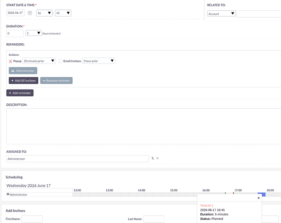Open the Testcall 1 link in popup
281x223 pixels.
coord(207,206)
